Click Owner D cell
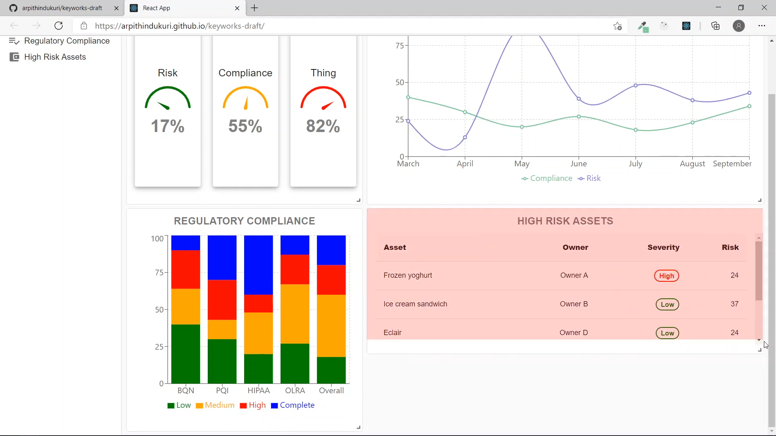 (574, 333)
